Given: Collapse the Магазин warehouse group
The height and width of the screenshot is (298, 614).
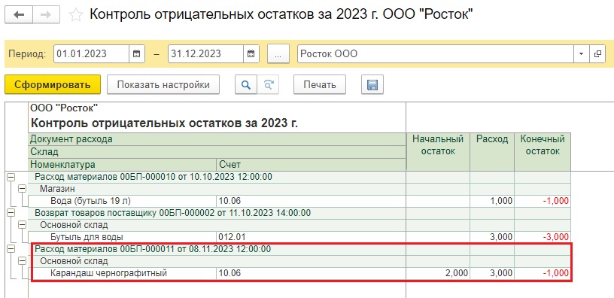Looking at the screenshot, I should click(x=22, y=189).
